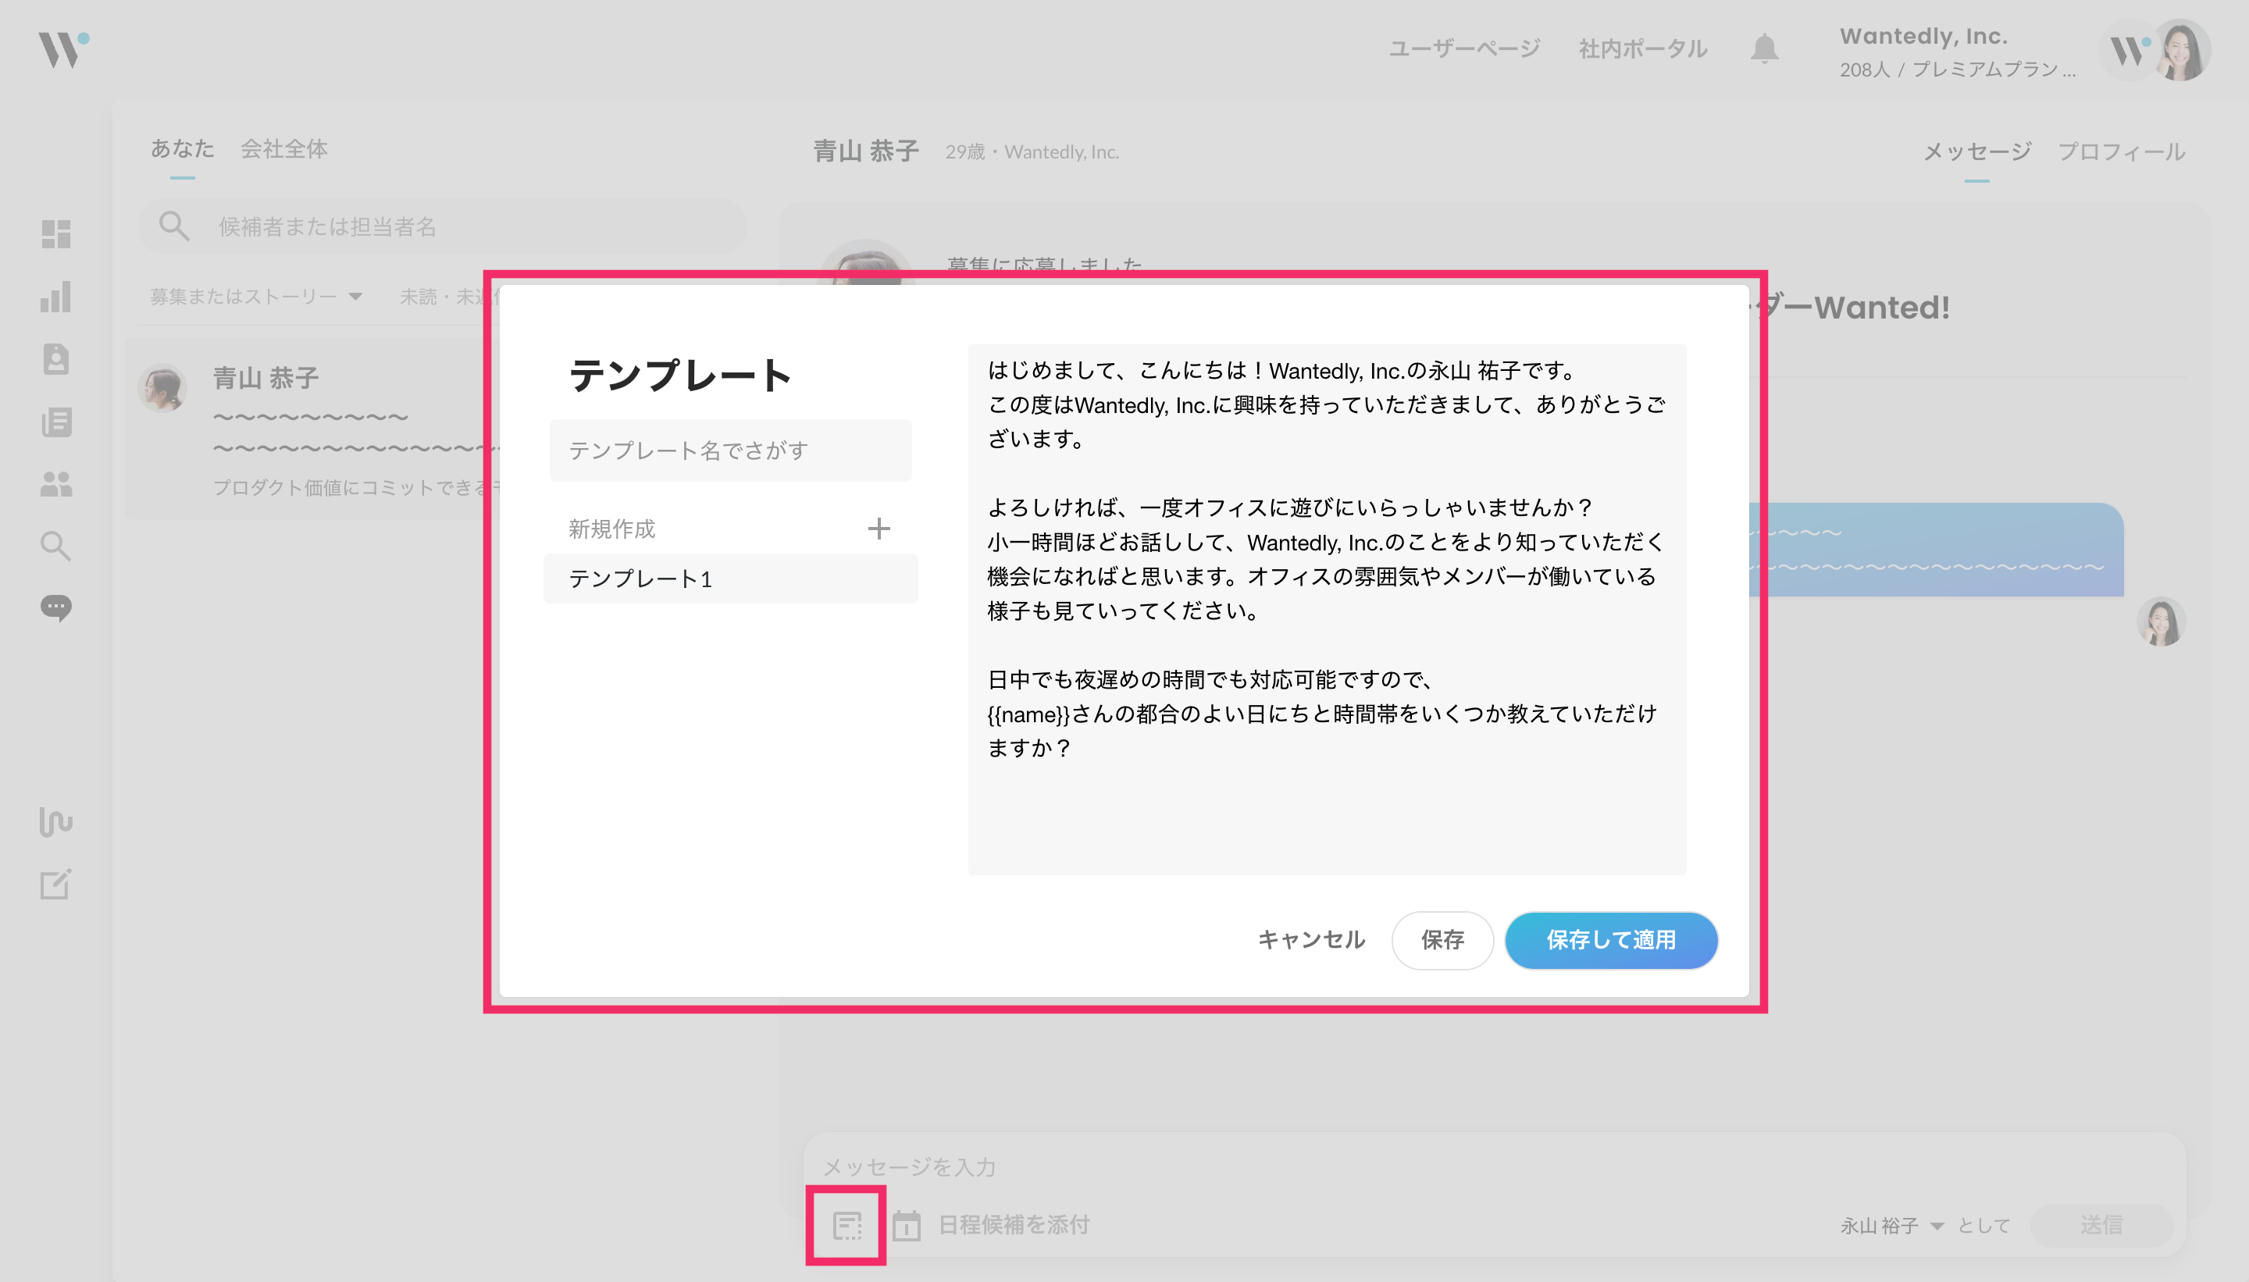This screenshot has width=2249, height=1282.
Task: Click the 保存 button in the template dialog
Action: [1442, 940]
